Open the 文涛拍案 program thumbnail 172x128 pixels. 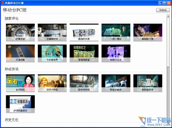tap(20, 53)
